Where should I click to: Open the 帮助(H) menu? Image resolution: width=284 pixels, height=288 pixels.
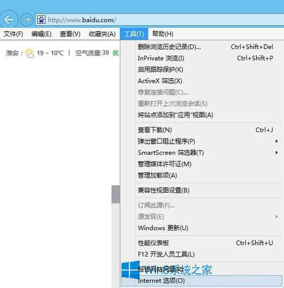tap(163, 34)
